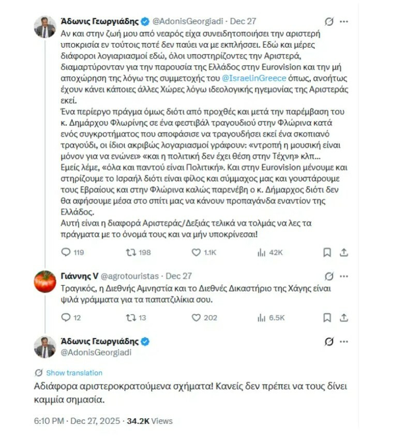Share Γιάννης V's reply tweet

pyautogui.click(x=344, y=317)
